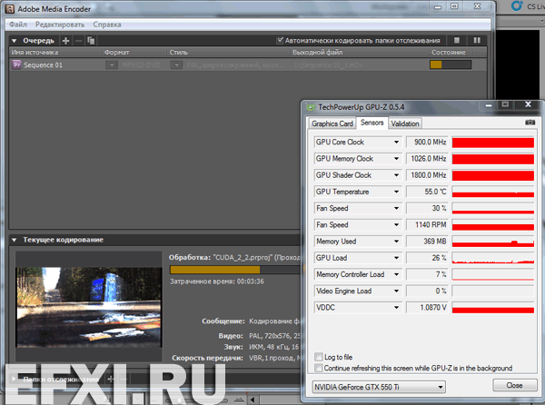Image resolution: width=545 pixels, height=405 pixels.
Task: Click the Sequence 01 status progress bar
Action: click(451, 64)
